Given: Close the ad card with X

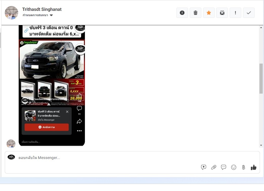Looking at the screenshot, I should coord(67,112).
